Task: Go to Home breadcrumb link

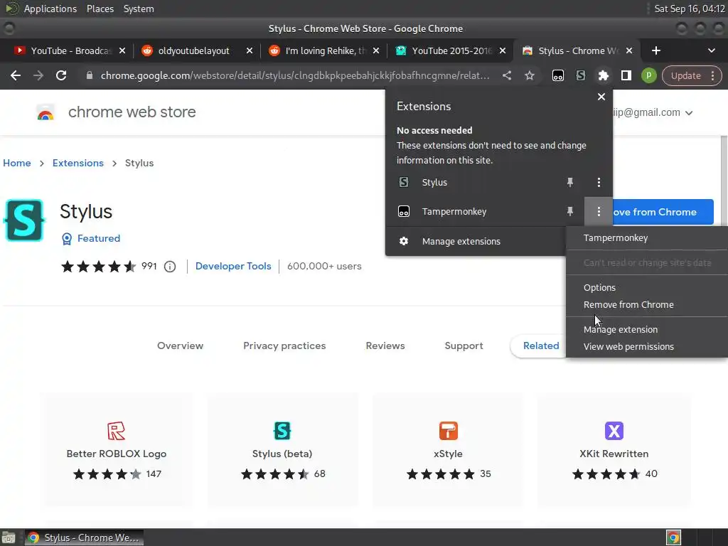Action: tap(17, 163)
